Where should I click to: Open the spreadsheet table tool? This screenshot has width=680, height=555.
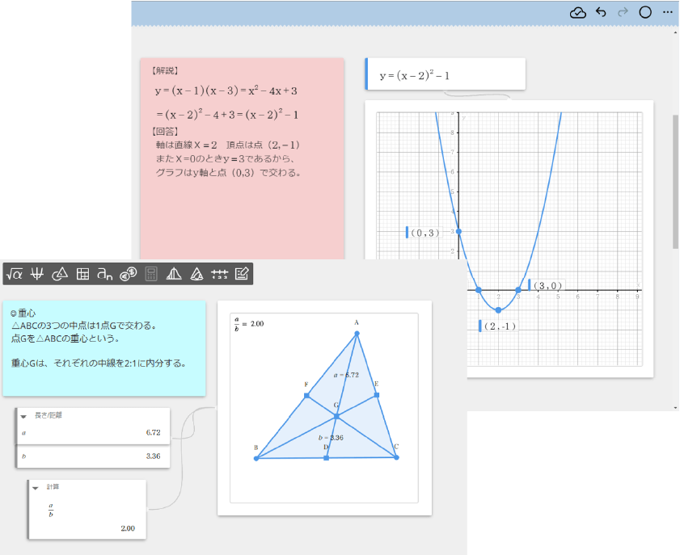[83, 273]
